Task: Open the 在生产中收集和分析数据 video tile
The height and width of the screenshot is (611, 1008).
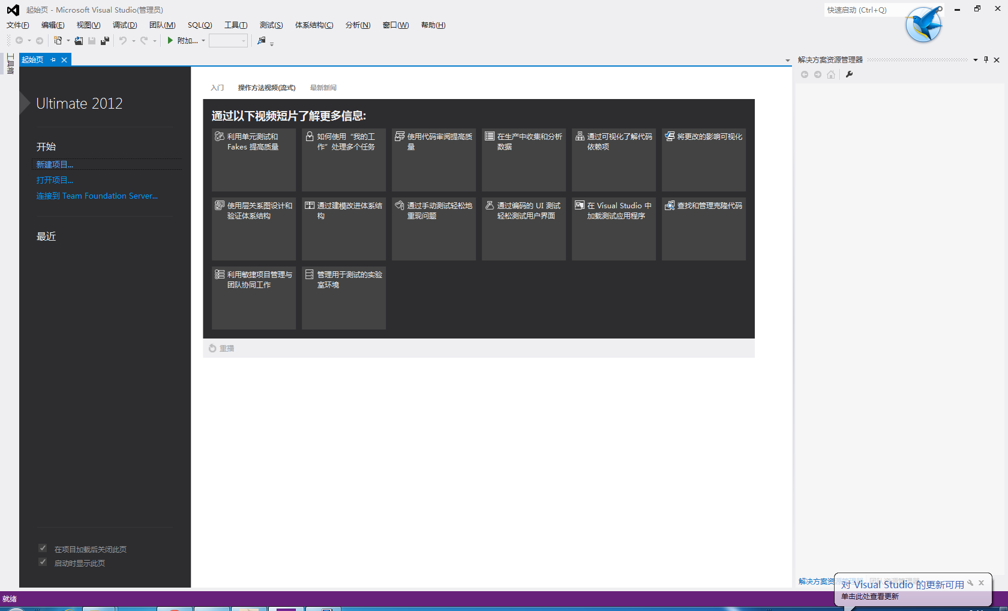Action: tap(524, 160)
